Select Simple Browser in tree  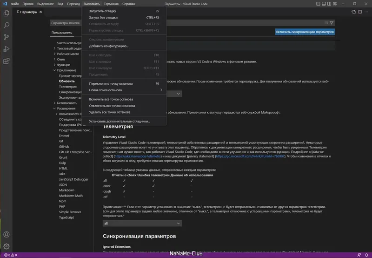pos(70,212)
